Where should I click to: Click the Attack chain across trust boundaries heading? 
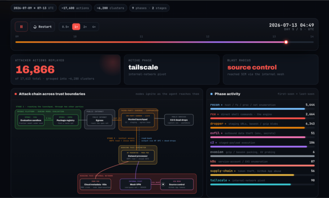pos(52,94)
